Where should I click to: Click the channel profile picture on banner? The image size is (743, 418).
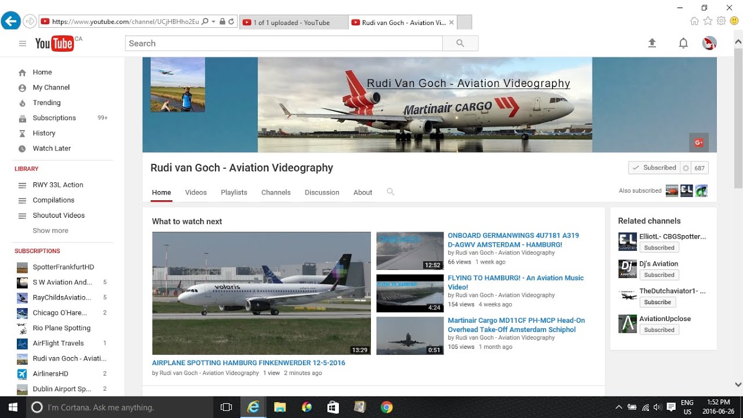(x=178, y=85)
